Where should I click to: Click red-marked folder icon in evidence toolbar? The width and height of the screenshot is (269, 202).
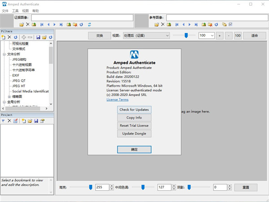[x=75, y=25]
